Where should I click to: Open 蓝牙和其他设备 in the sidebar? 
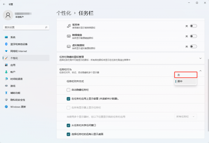coord(26,44)
